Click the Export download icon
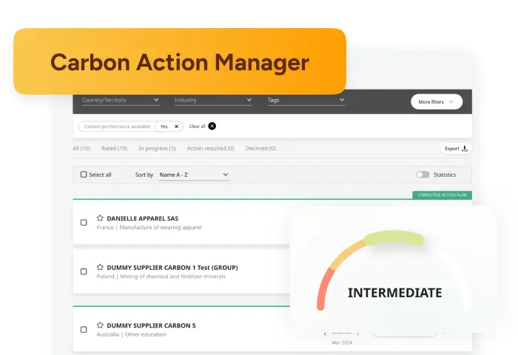 (465, 149)
